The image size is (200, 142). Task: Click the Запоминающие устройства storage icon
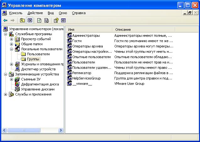pos(11,74)
